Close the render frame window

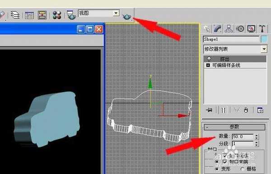click(99, 29)
